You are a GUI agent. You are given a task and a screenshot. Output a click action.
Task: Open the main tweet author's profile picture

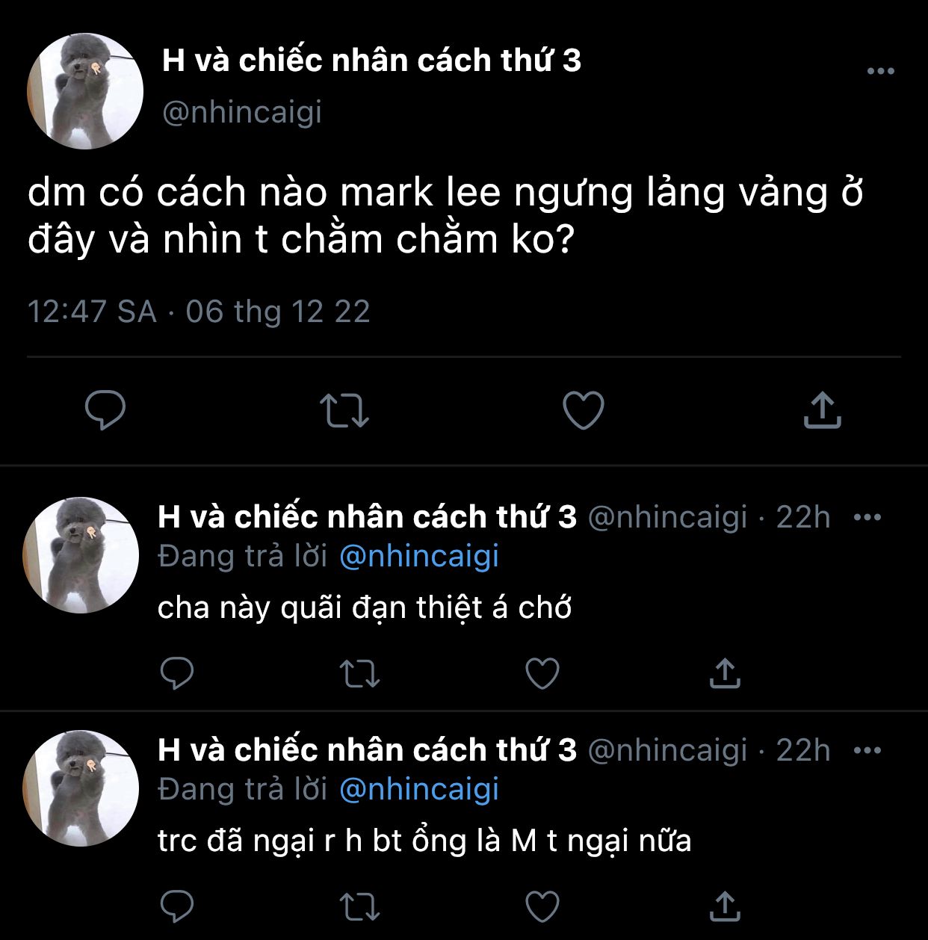85,91
